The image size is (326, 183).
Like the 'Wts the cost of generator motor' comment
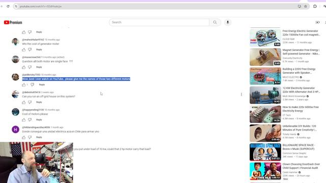[x=24, y=50]
